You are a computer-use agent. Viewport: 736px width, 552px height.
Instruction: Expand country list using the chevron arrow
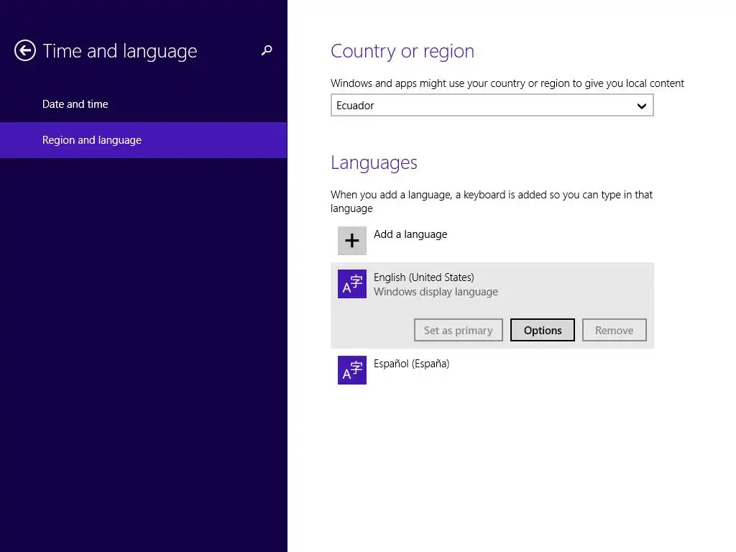642,106
